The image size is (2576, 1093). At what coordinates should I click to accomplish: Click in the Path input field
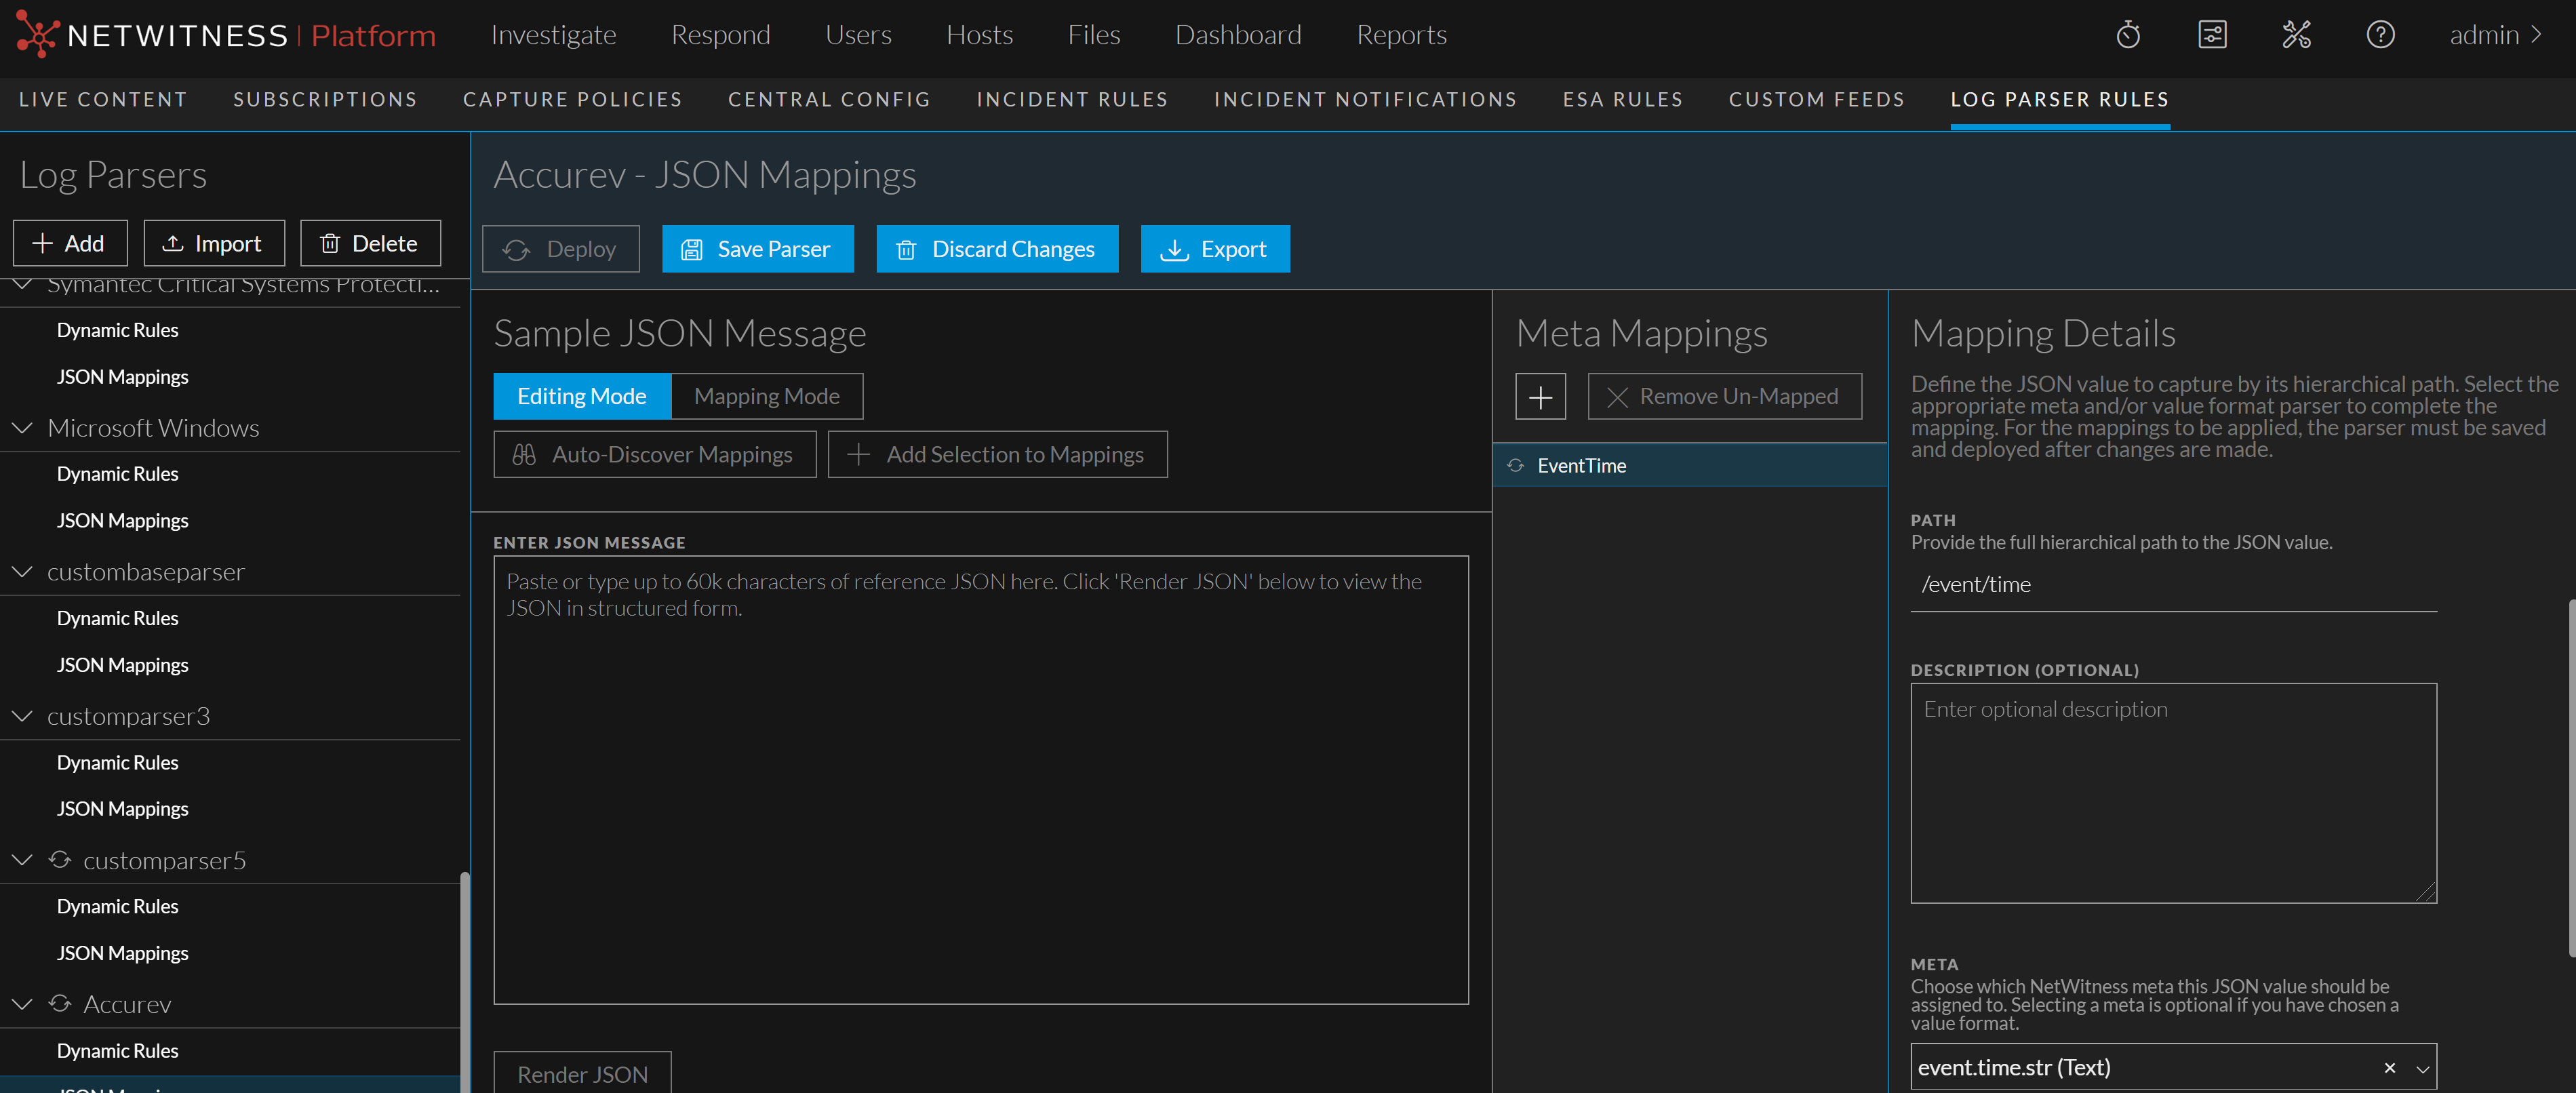click(2172, 585)
